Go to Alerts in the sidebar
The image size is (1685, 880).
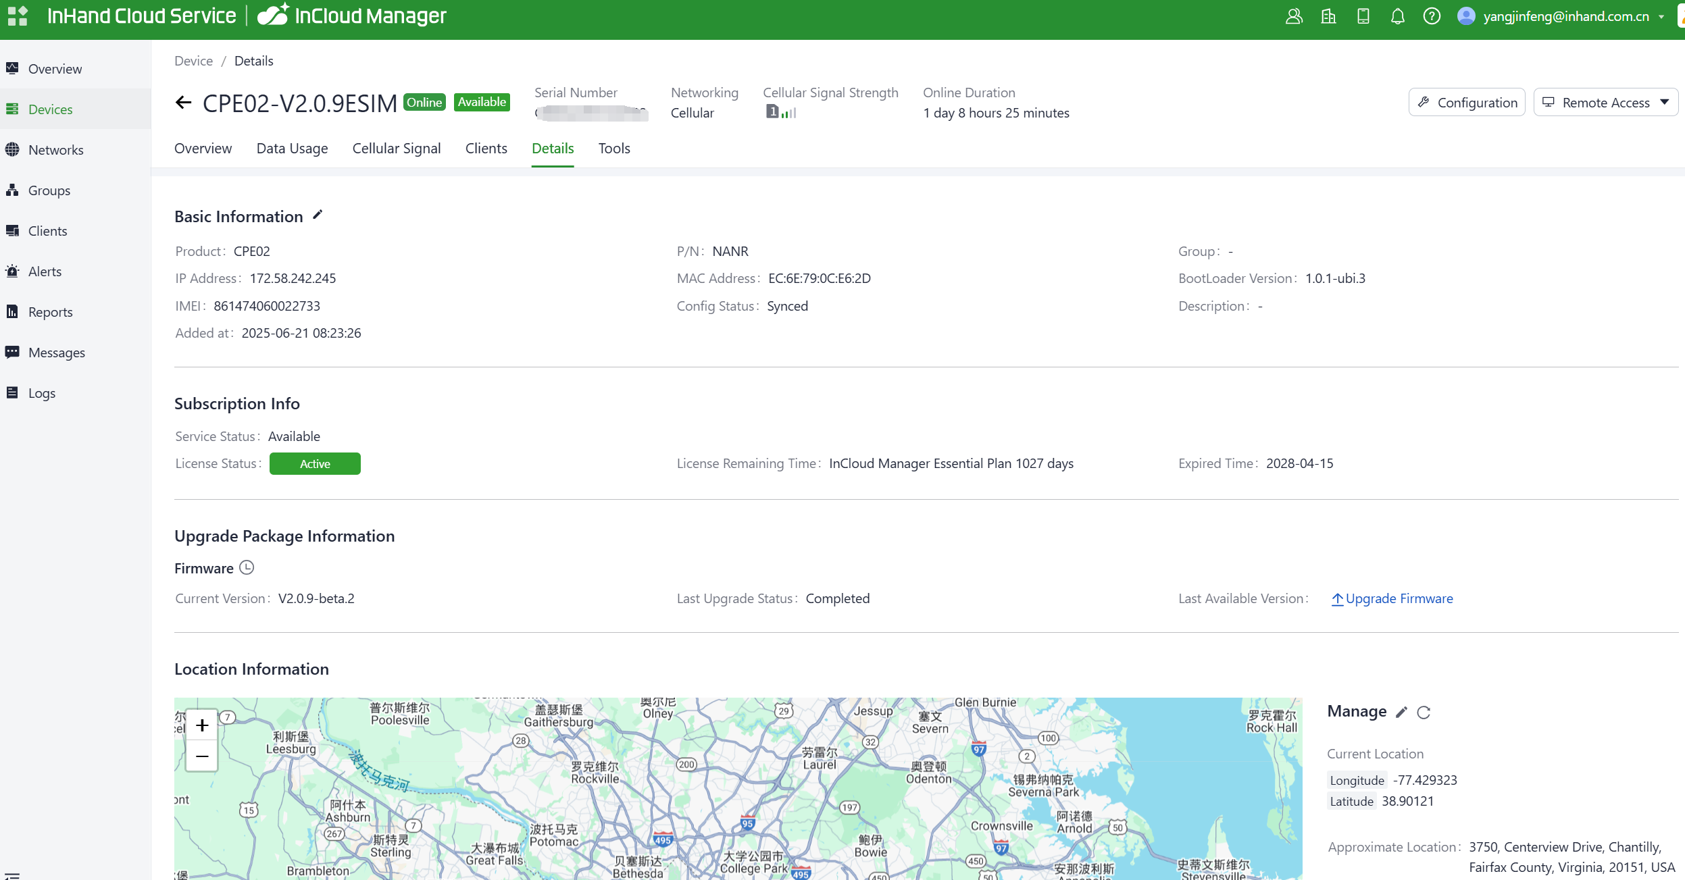pos(45,271)
